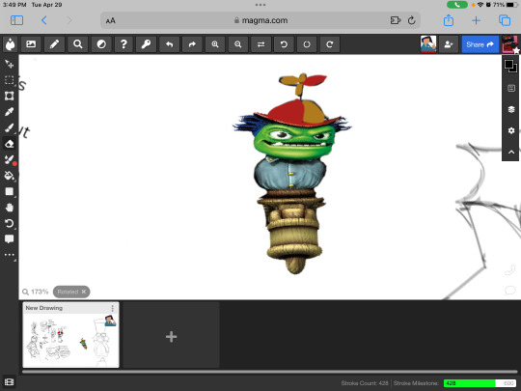
Task: Start a voice call with the phone icon
Action: tap(509, 270)
